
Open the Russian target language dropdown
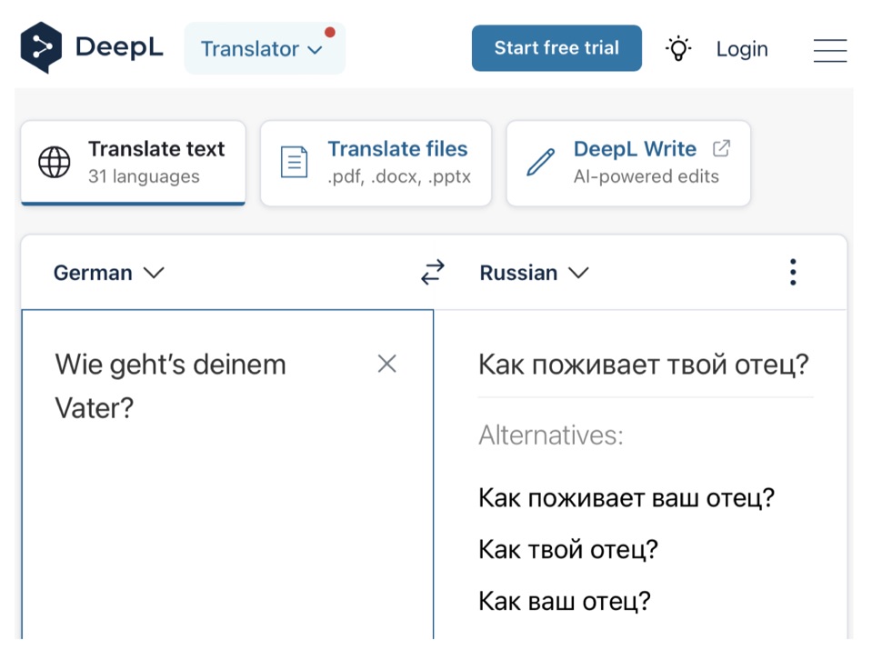pos(534,273)
